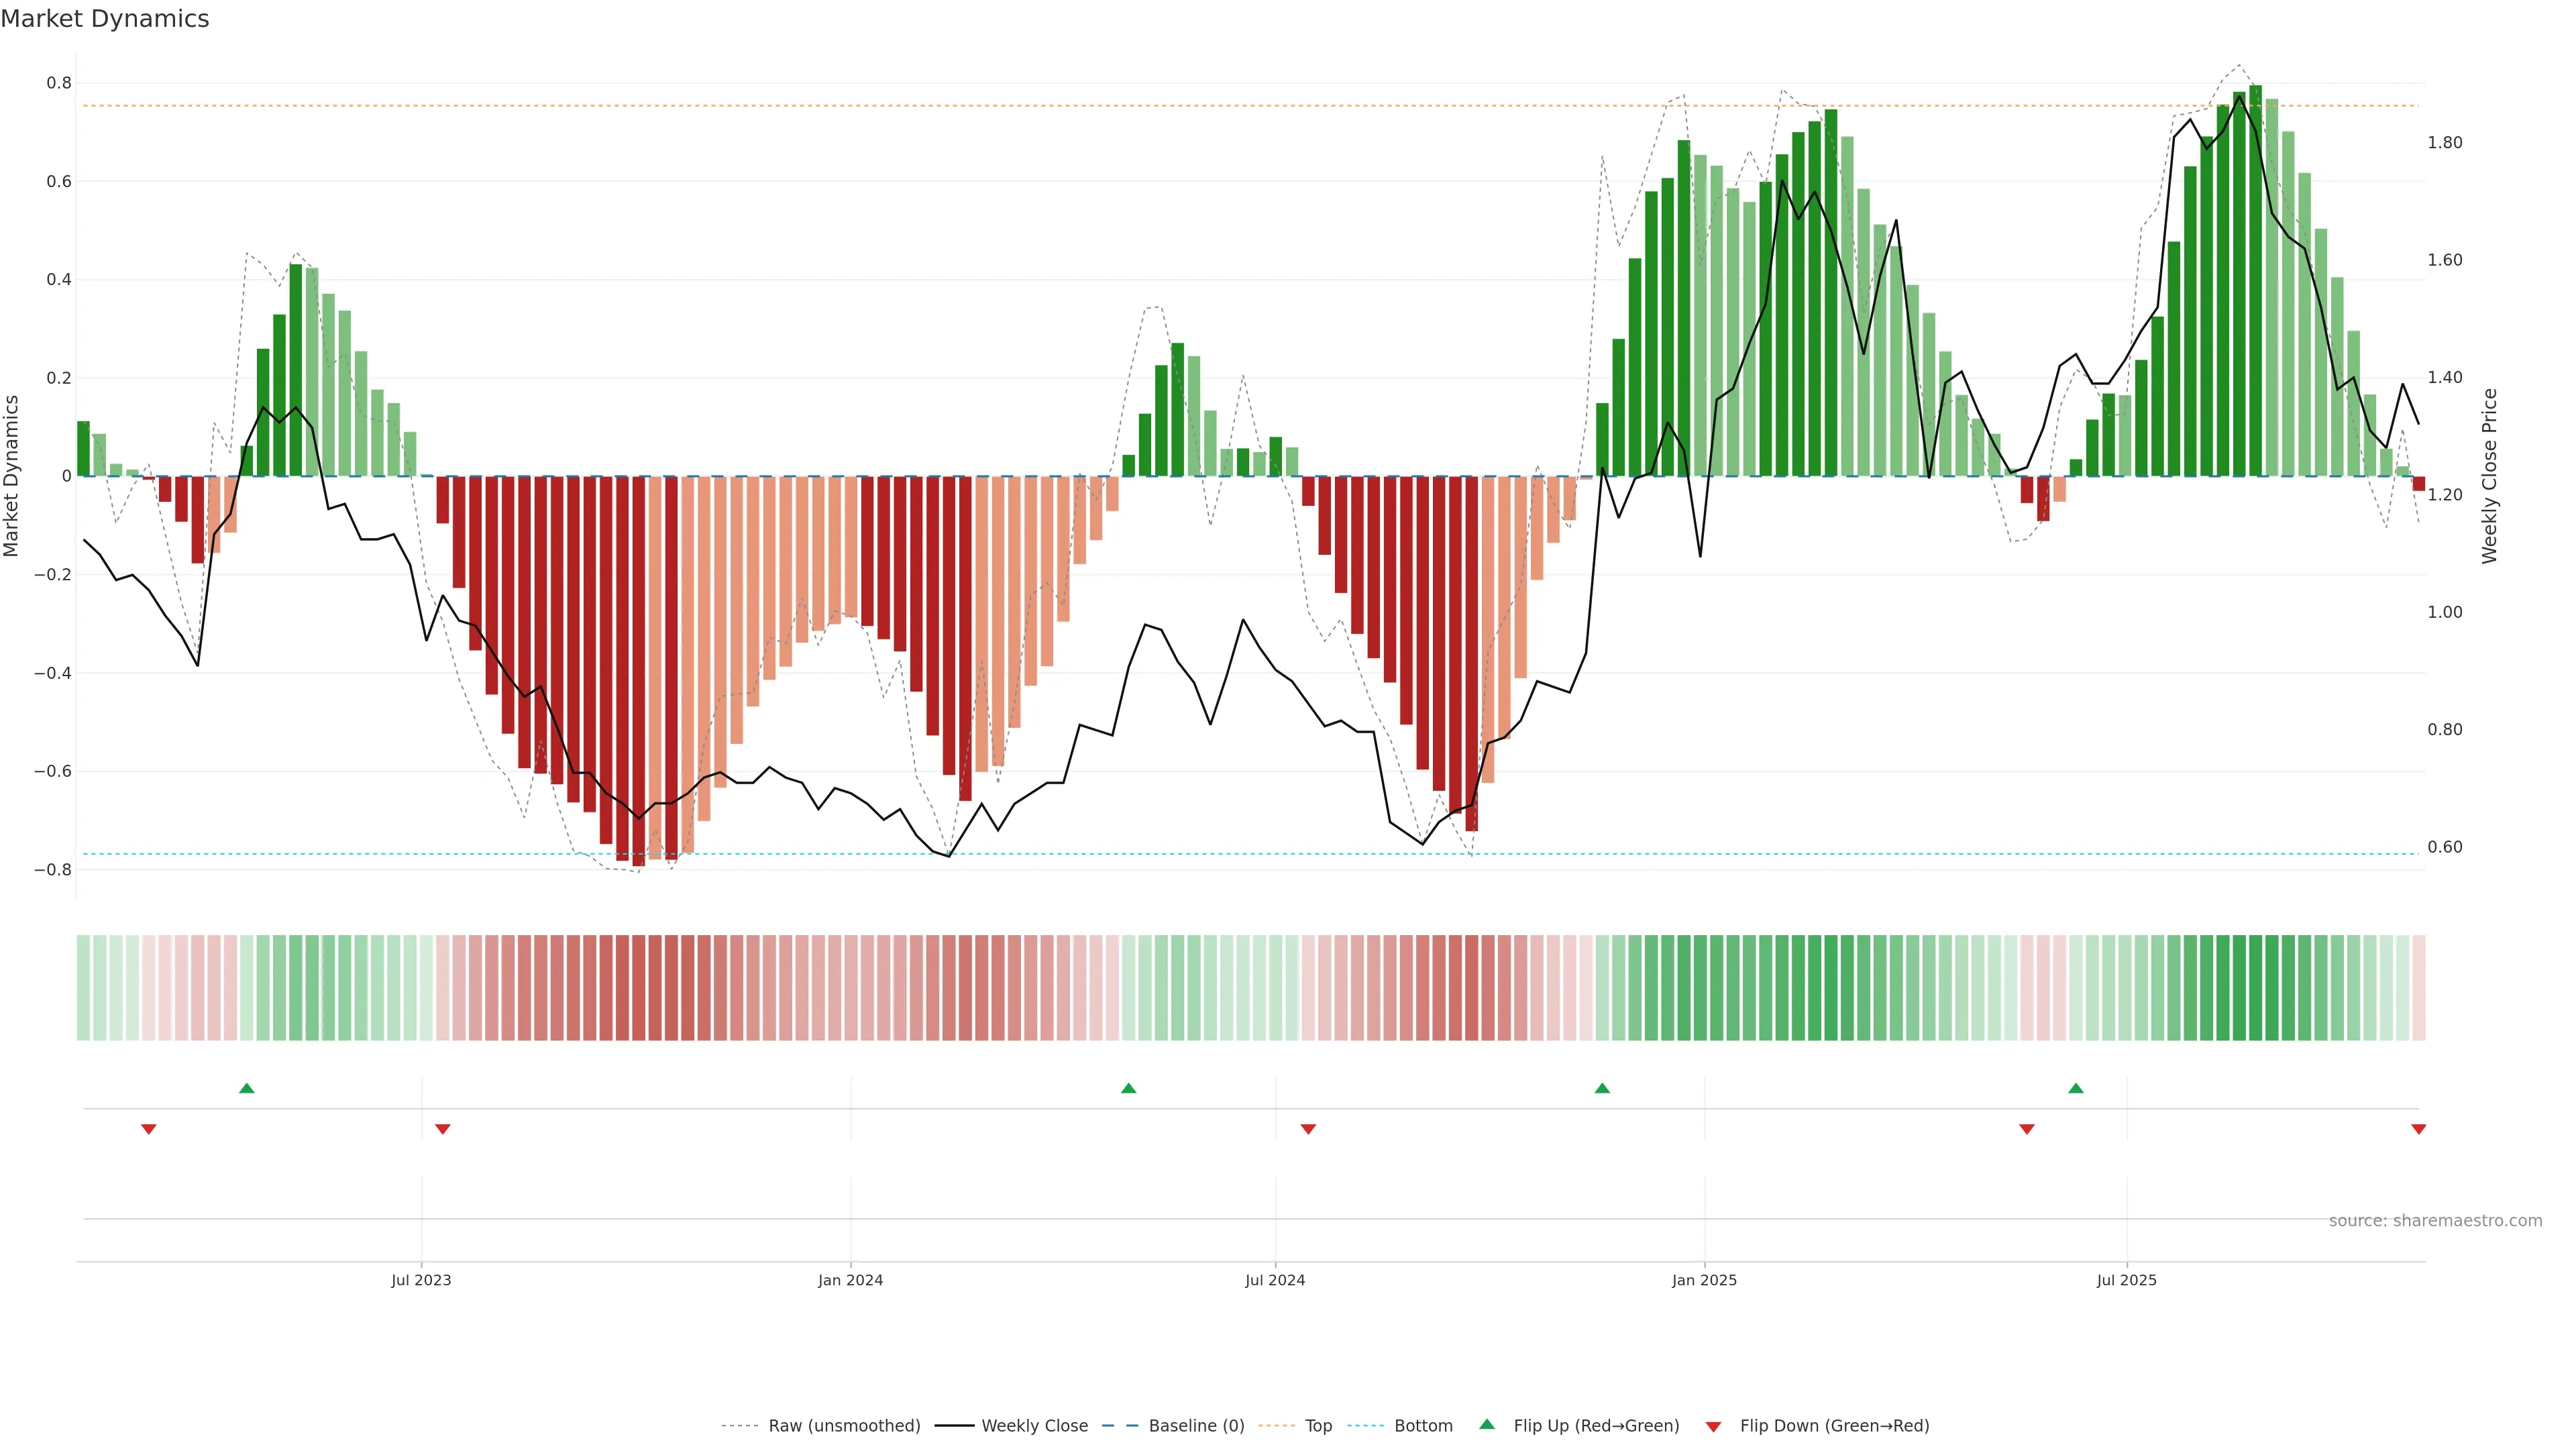2576x1449 pixels.
Task: Click the Flip Up triangle before Jul 2024
Action: coord(1128,1088)
